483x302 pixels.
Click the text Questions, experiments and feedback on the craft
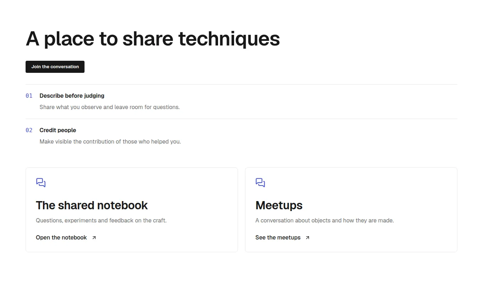101,220
